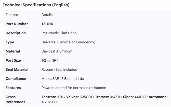The height and width of the screenshot is (107, 171).
Task: Click the Description row label
Action: tap(16, 33)
